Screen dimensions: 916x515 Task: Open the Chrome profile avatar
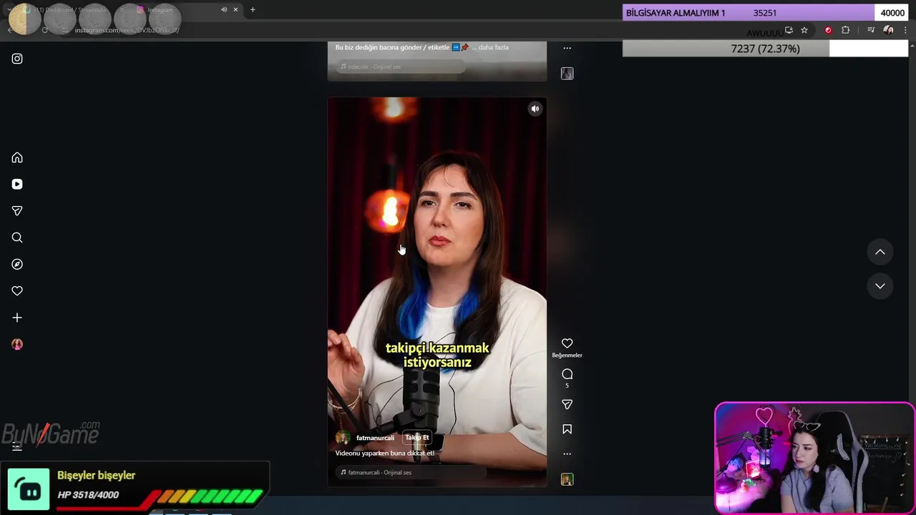pyautogui.click(x=888, y=30)
